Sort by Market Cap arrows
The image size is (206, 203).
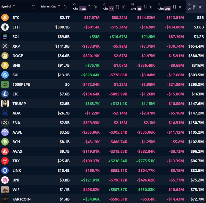click(60, 7)
